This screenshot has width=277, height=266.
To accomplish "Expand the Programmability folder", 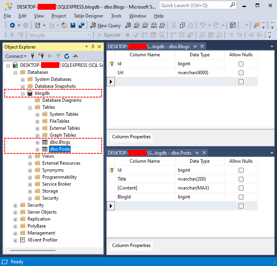I will tap(30, 177).
